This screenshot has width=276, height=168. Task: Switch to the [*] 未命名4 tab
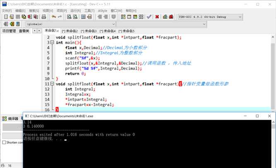(x=108, y=31)
